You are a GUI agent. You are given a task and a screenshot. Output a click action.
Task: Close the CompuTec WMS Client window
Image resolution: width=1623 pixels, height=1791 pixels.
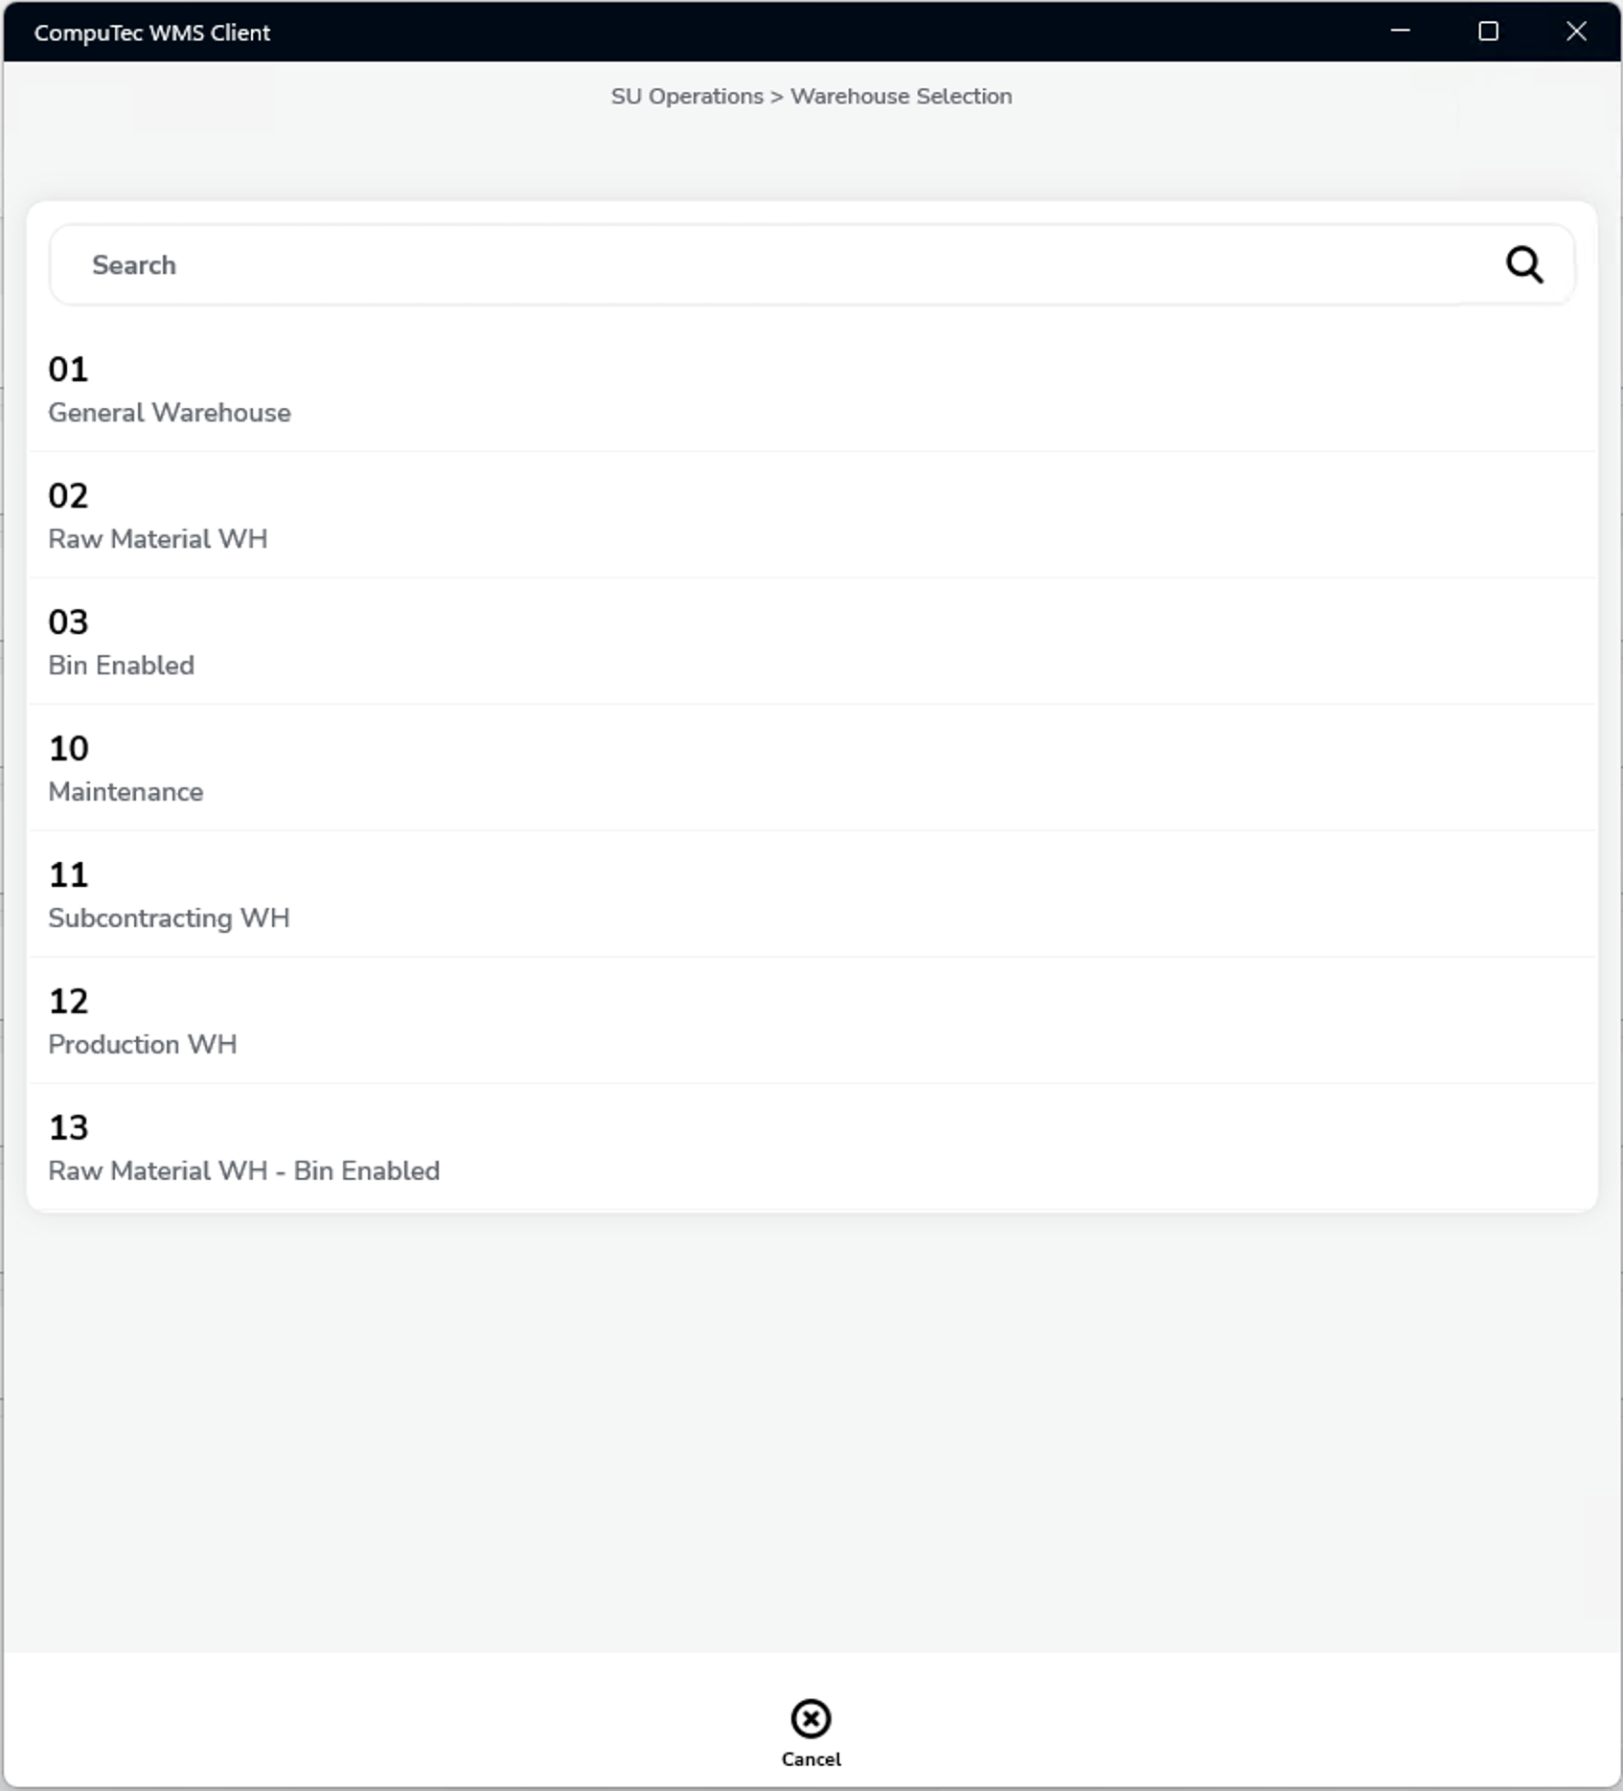(x=1576, y=32)
